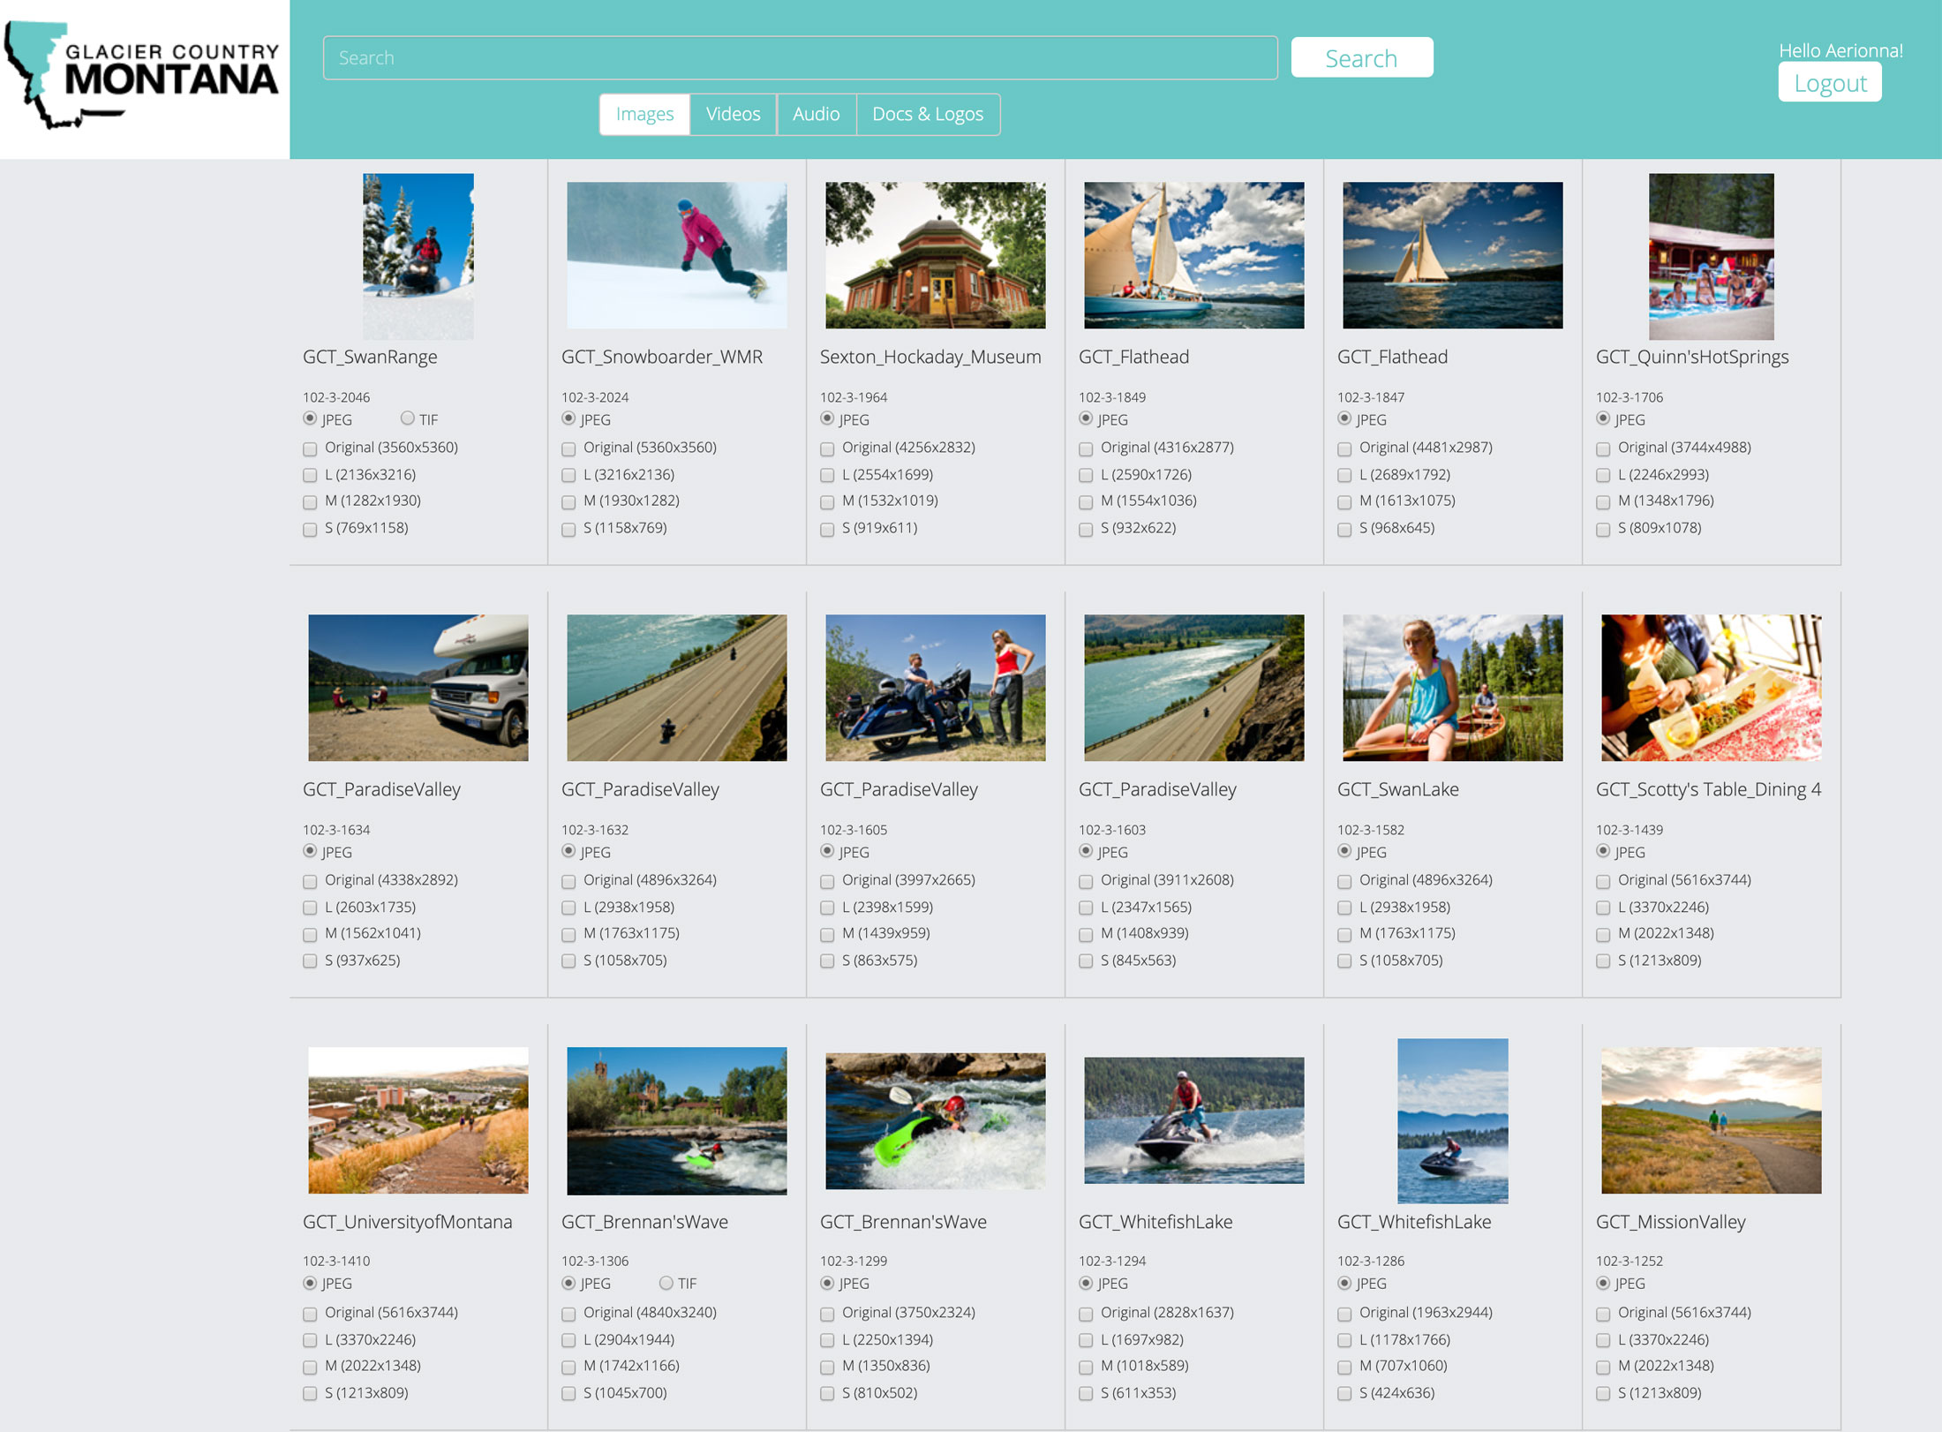Viewport: 1942px width, 1432px height.
Task: Open ParadiseValley RV thumbnail 102-3-1634
Action: [418, 688]
